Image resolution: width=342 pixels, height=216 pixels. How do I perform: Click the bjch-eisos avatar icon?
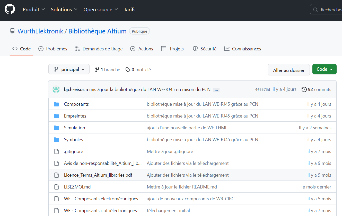click(56, 89)
